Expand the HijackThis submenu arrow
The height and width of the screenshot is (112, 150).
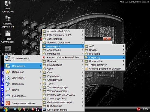click(124, 54)
